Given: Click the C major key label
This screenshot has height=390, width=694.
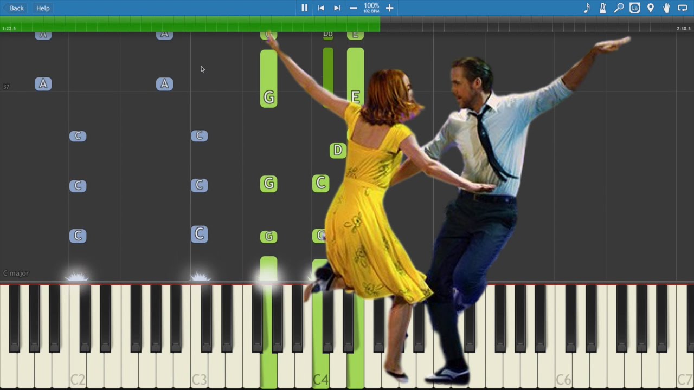Looking at the screenshot, I should [x=16, y=274].
